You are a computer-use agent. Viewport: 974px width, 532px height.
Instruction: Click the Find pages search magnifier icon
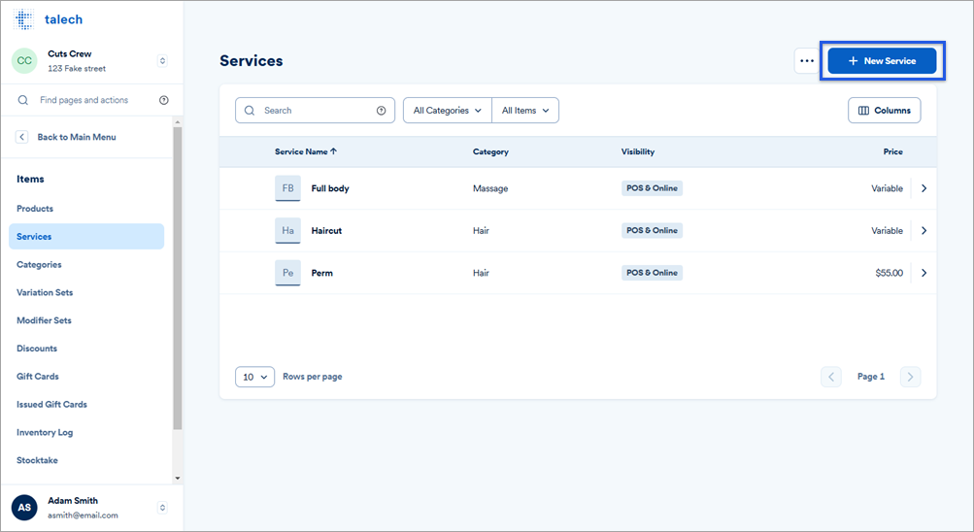[23, 100]
